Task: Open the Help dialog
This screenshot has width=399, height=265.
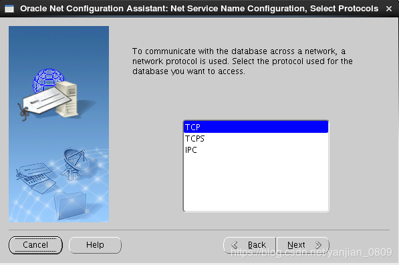Action: [95, 245]
